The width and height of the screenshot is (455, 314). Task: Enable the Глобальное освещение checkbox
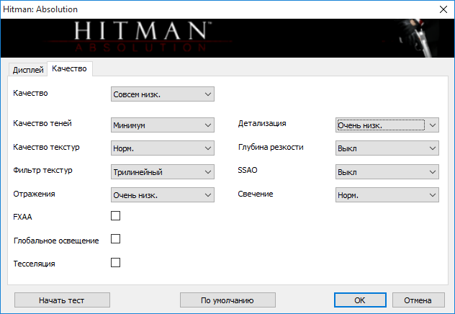pos(115,239)
